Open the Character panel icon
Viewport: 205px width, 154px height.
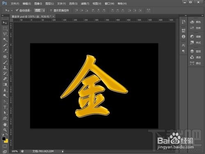[184, 45]
